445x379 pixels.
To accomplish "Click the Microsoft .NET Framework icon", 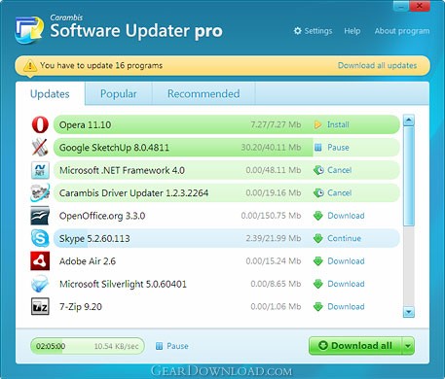I will [40, 170].
